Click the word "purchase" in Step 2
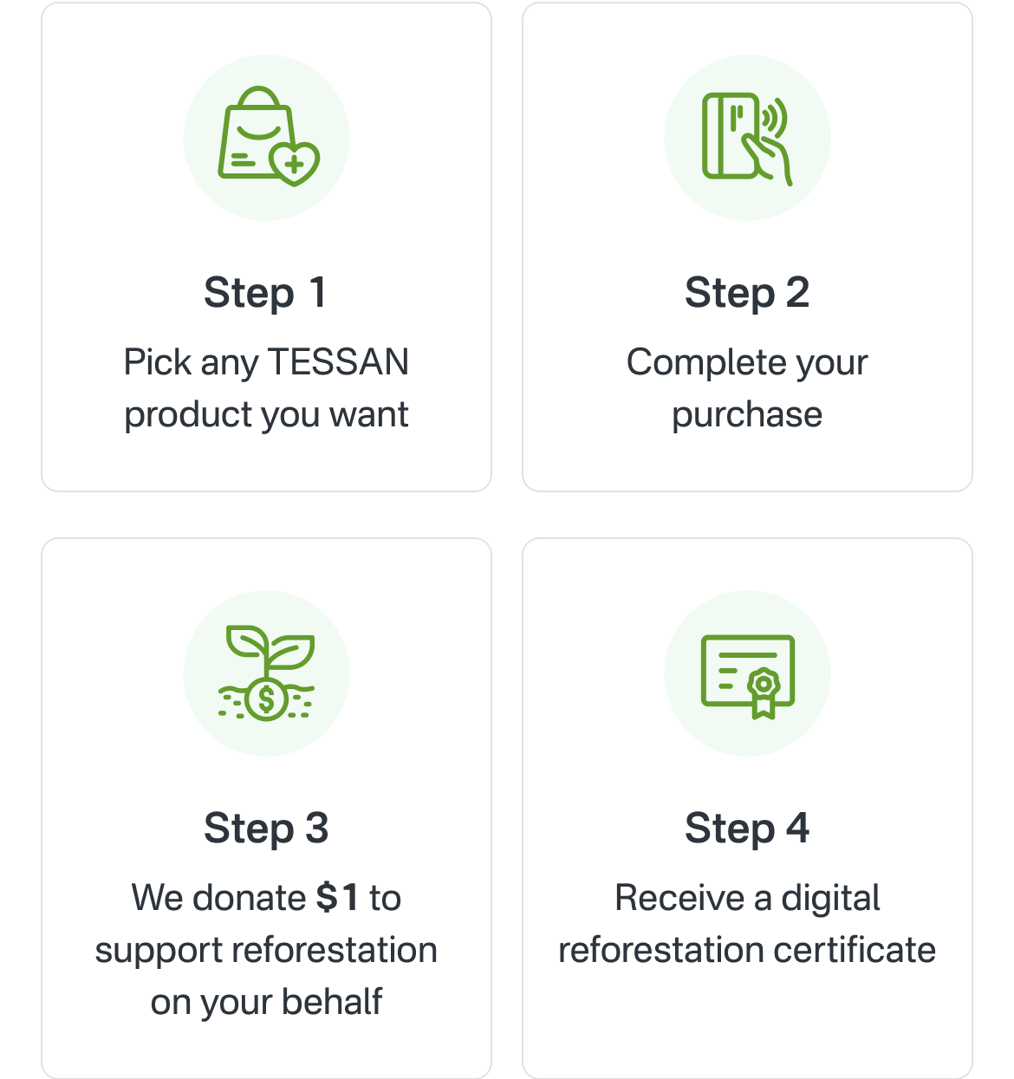This screenshot has width=1014, height=1079. [x=747, y=414]
